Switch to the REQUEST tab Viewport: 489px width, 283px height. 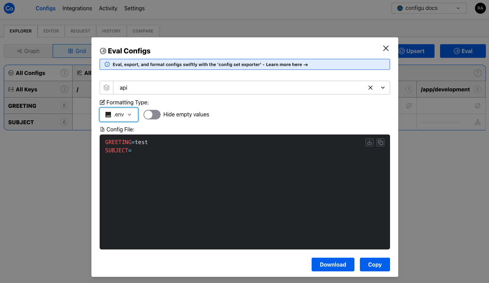80,31
